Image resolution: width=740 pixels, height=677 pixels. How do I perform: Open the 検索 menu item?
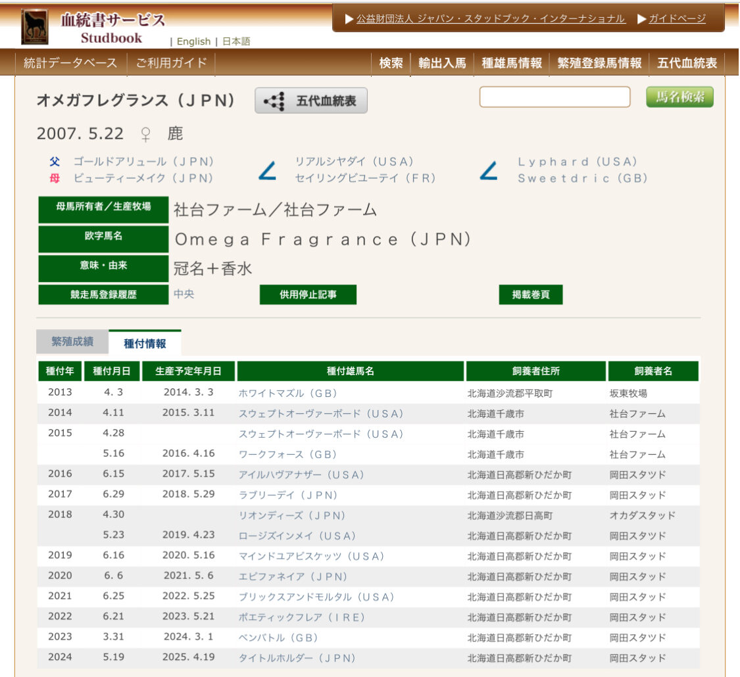point(391,63)
